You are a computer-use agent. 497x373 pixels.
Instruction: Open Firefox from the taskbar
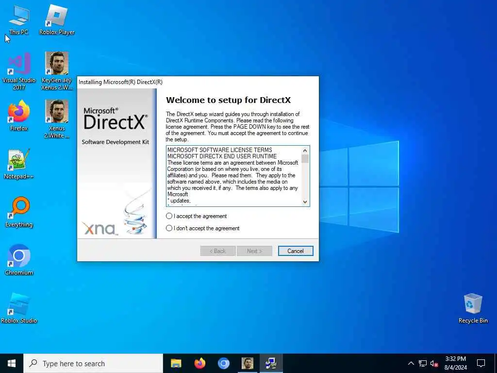199,363
